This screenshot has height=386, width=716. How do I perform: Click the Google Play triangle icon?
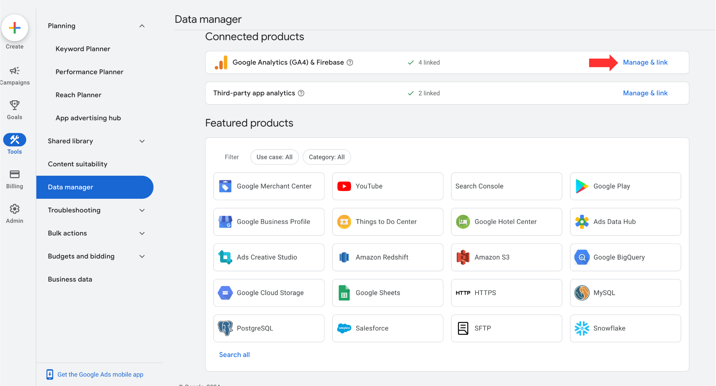click(x=582, y=186)
